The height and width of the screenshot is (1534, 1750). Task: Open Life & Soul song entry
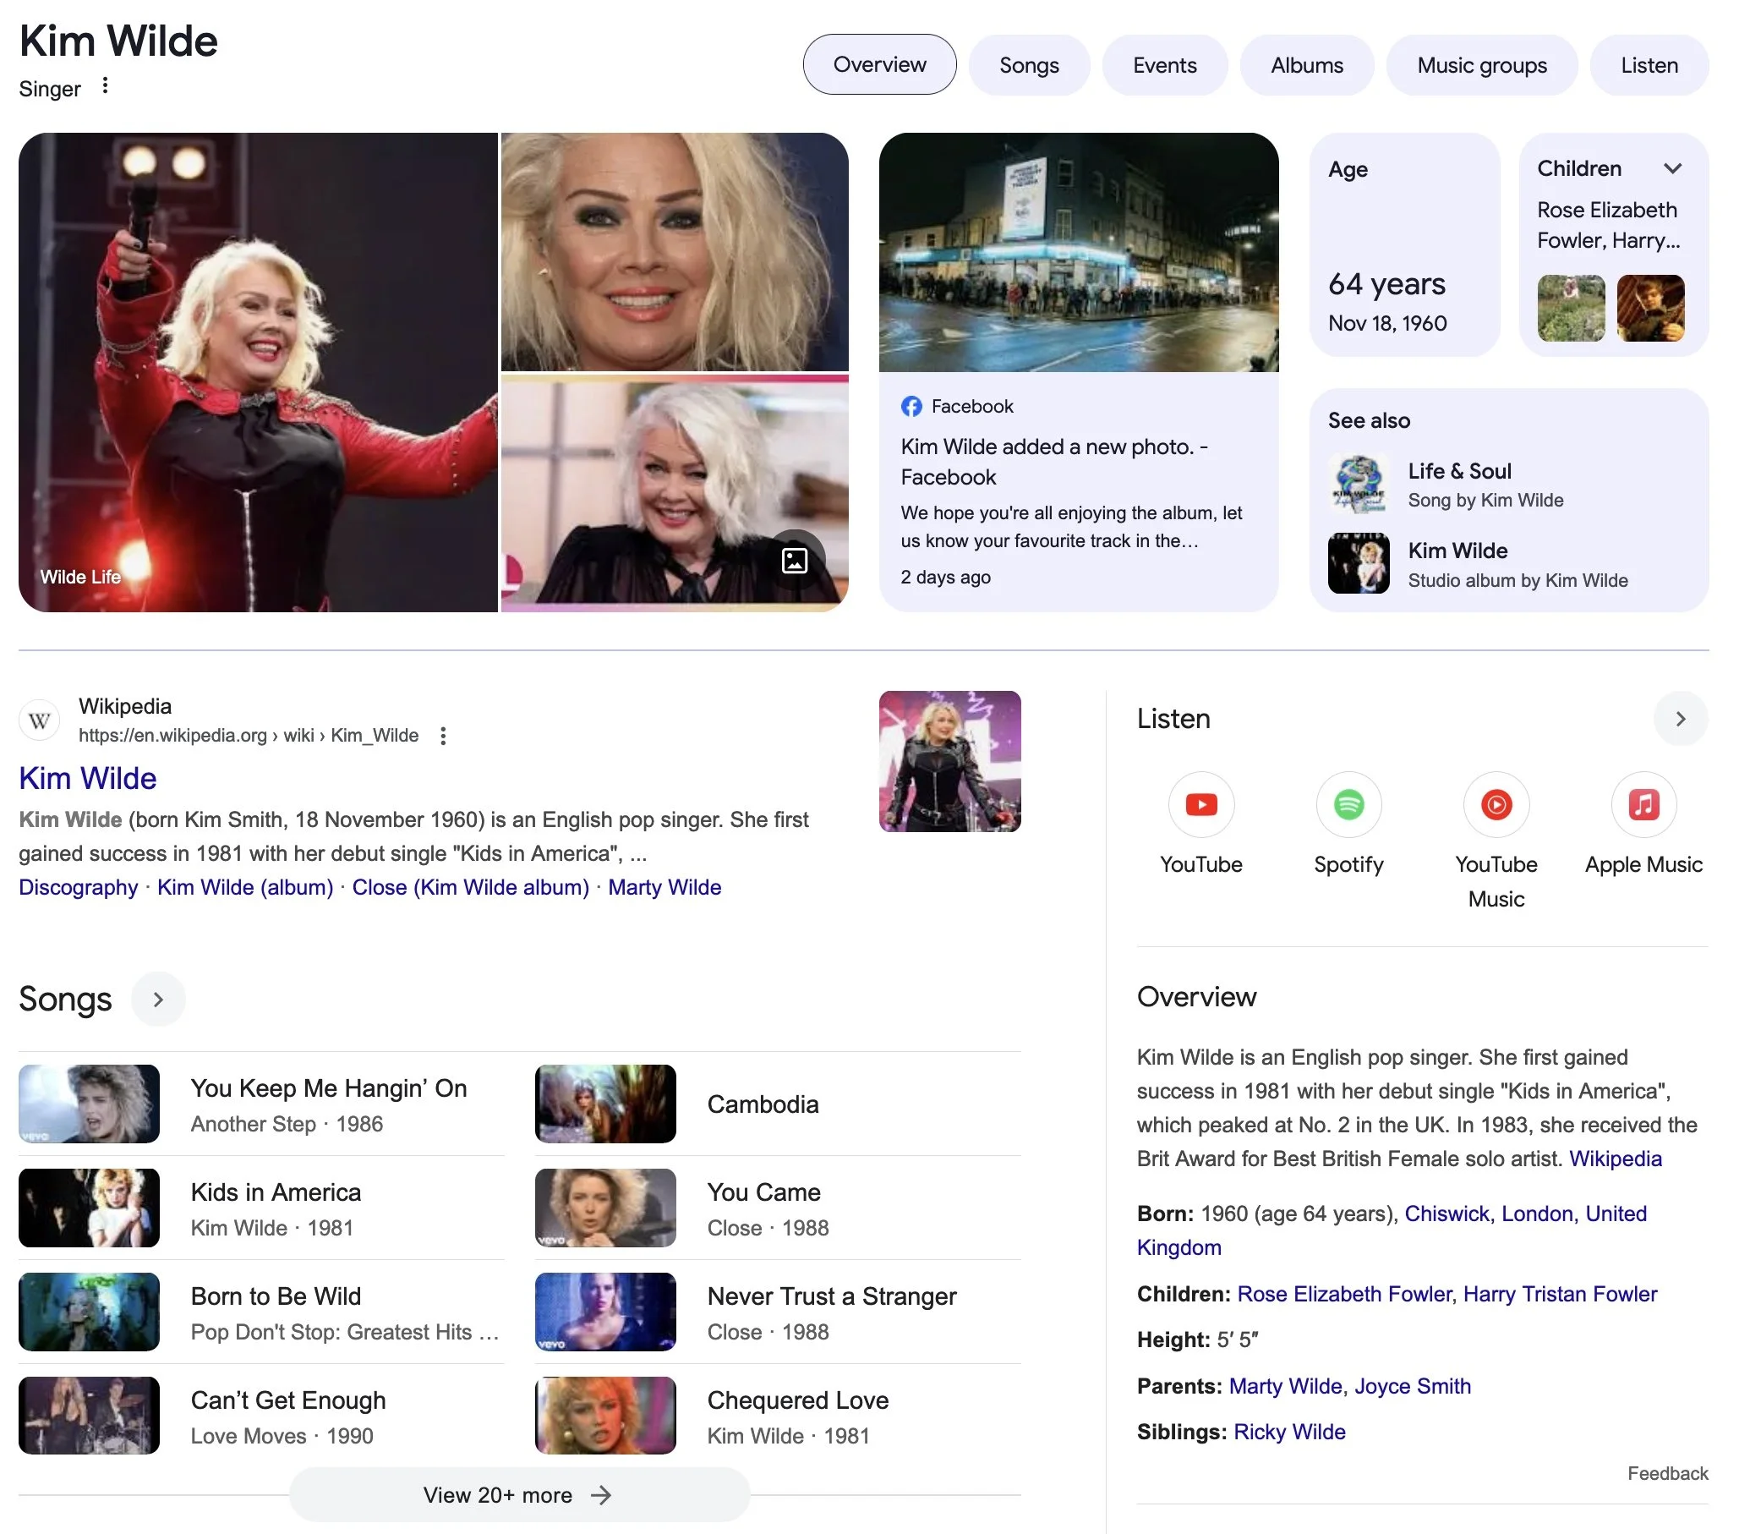tap(1459, 472)
